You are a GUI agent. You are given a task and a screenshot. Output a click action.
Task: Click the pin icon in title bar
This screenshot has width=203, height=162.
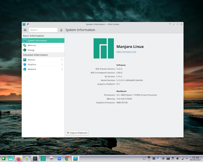coord(28,24)
